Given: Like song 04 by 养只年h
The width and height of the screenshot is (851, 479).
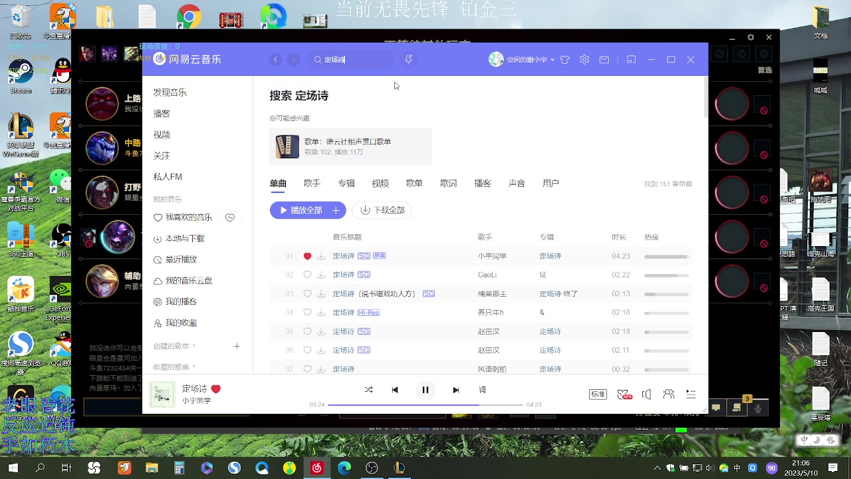Looking at the screenshot, I should [307, 313].
